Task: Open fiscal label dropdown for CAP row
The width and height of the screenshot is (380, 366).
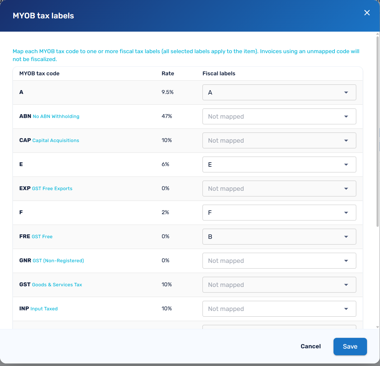Action: 279,140
